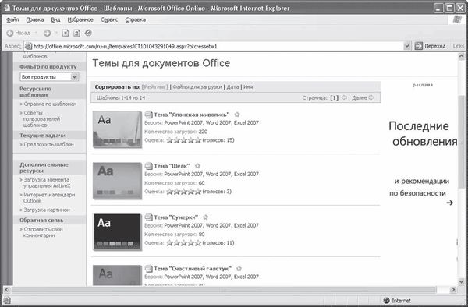The image size is (468, 307).
Task: Sort templates by Файлы для загрузки
Action: 197,87
